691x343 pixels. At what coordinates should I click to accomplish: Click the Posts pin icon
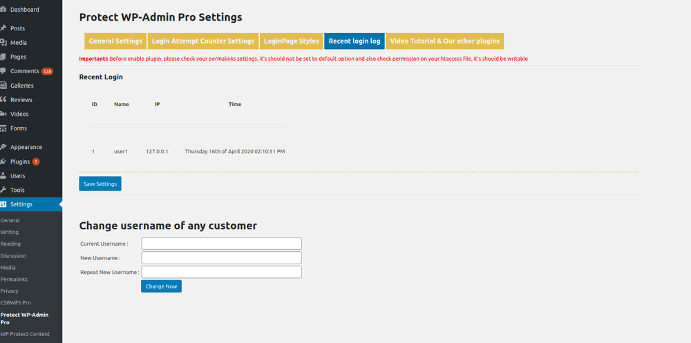pos(3,28)
